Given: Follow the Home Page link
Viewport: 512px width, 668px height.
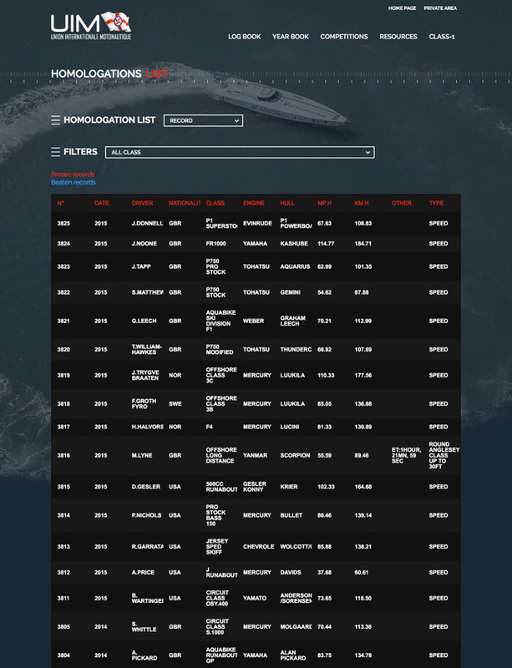Looking at the screenshot, I should pyautogui.click(x=402, y=8).
